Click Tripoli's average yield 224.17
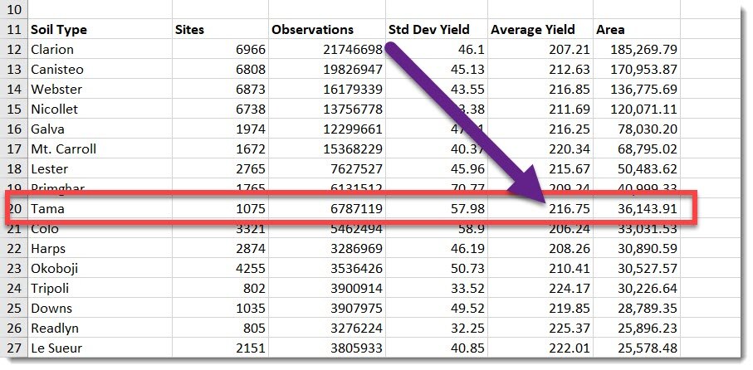The image size is (753, 370). (x=570, y=289)
